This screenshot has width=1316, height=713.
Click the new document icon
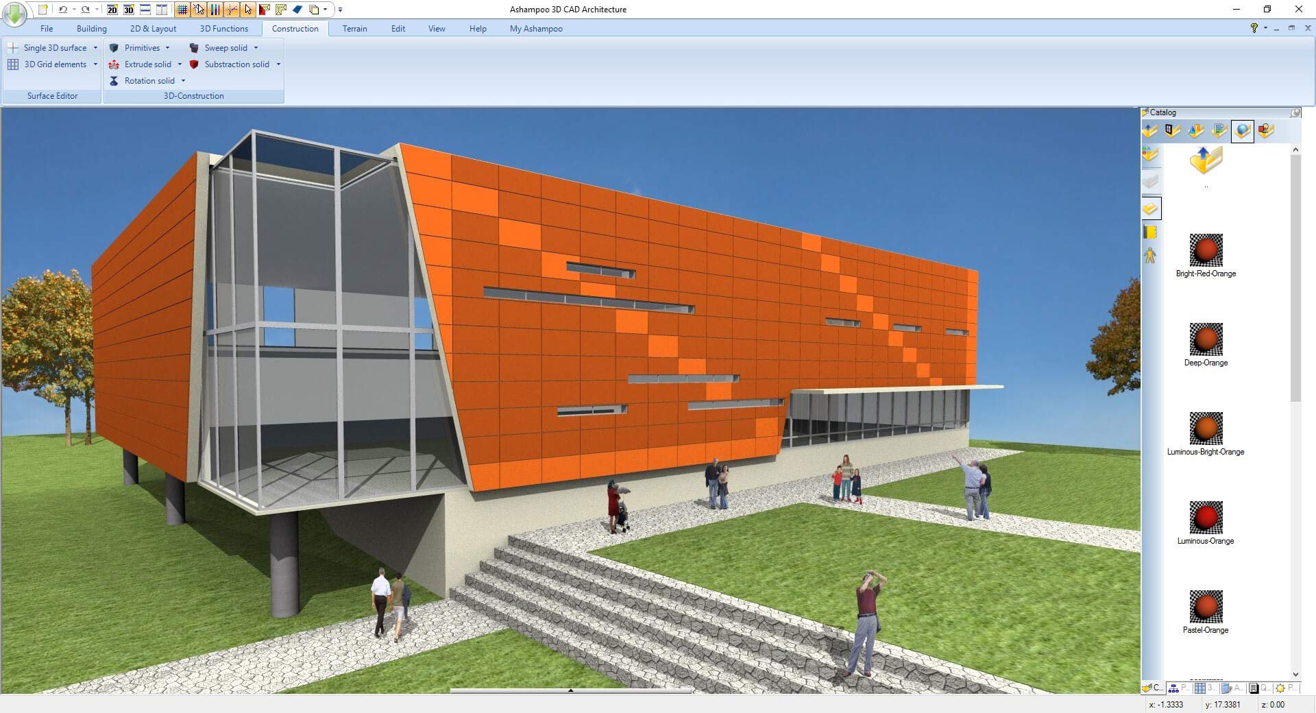[42, 10]
